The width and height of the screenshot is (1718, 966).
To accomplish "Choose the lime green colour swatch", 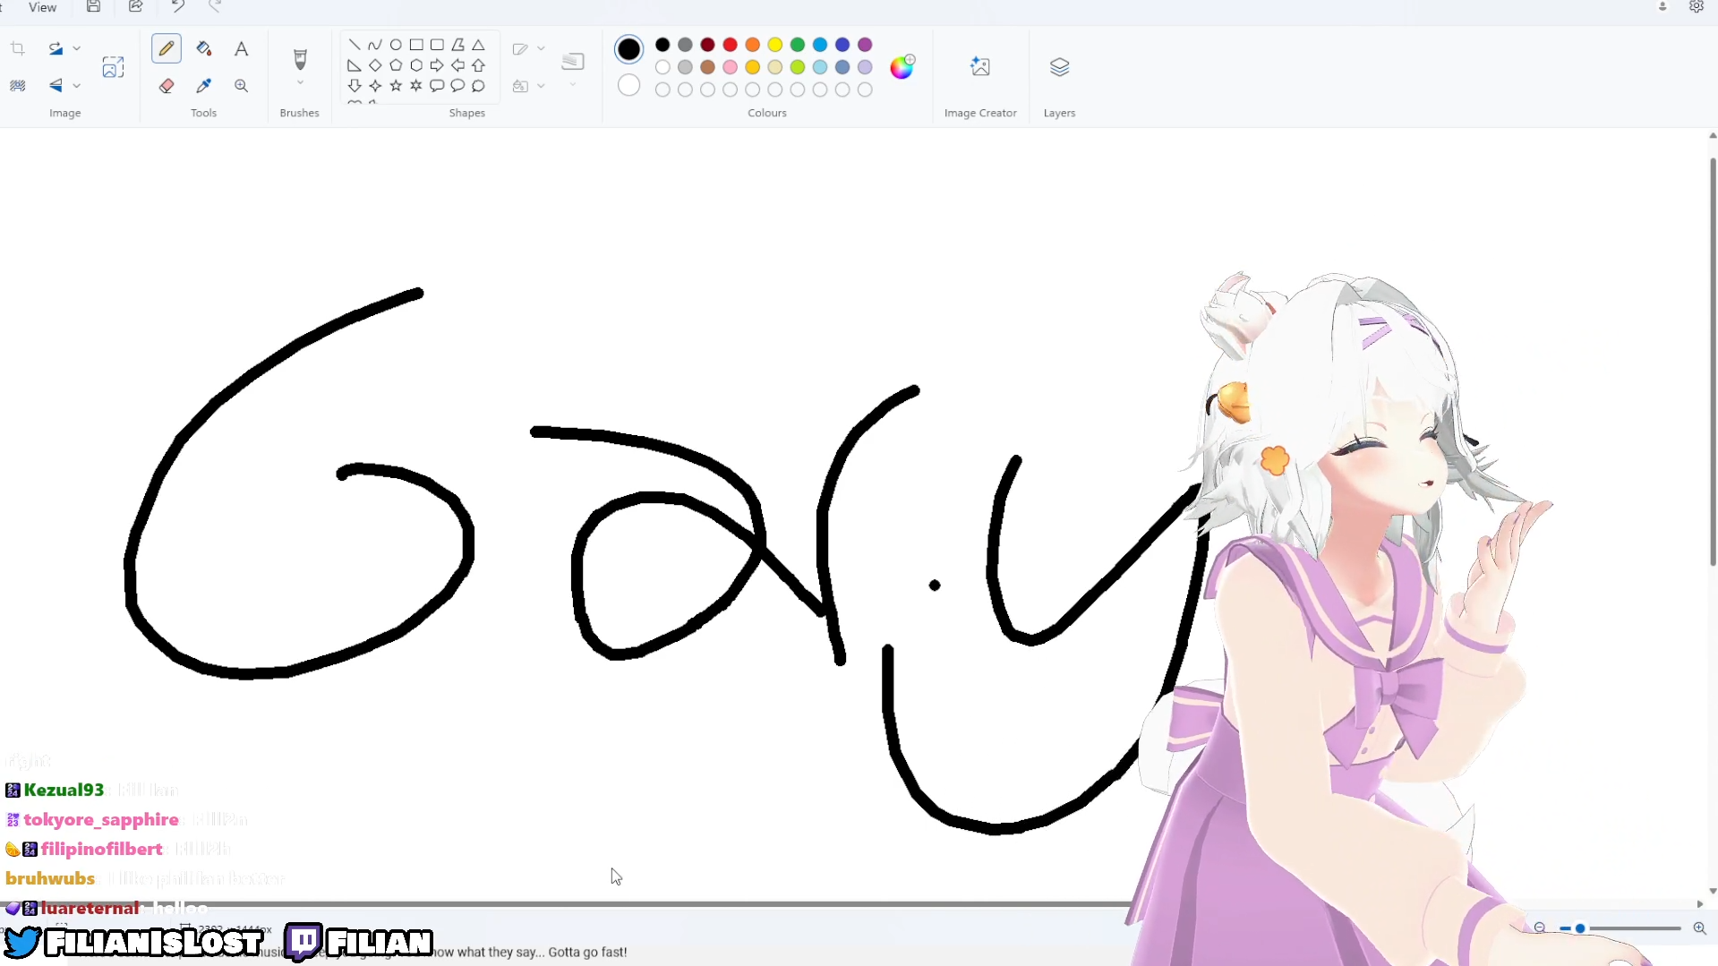I will click(798, 67).
